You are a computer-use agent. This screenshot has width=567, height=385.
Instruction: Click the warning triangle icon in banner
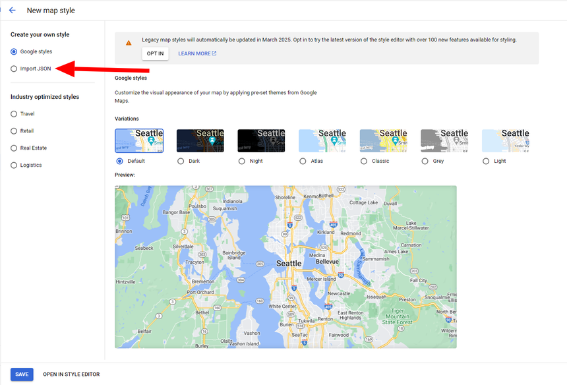[129, 42]
